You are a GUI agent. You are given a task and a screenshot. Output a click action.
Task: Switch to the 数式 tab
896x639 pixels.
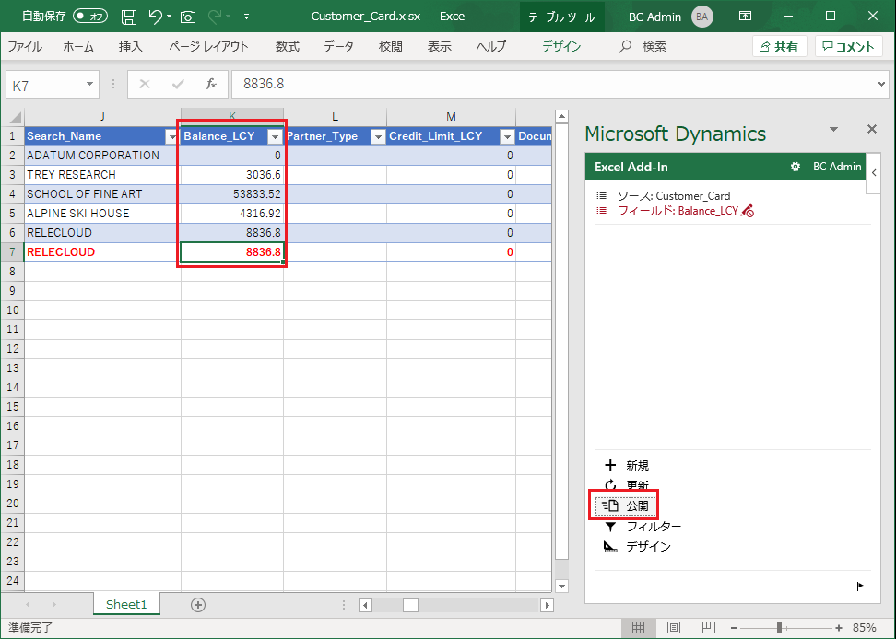[288, 47]
